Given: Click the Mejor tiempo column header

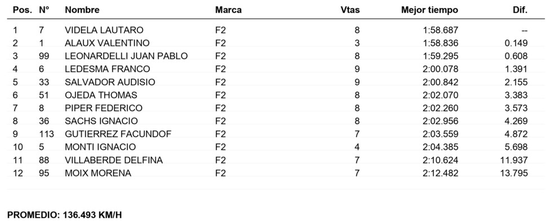Looking at the screenshot, I should point(429,10).
